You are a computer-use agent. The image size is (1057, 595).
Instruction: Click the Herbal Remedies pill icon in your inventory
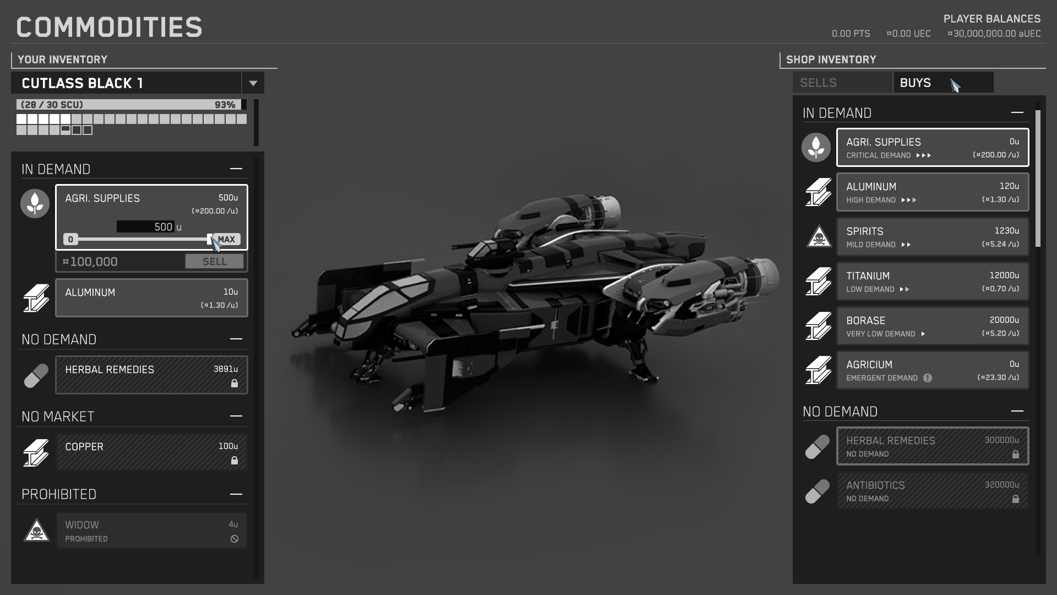[x=36, y=376]
